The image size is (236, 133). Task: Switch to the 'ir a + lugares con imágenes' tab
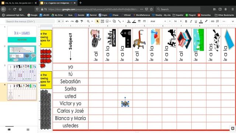coord(58,3)
